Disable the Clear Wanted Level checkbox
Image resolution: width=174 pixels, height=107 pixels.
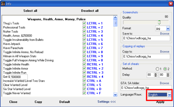pos(84,85)
